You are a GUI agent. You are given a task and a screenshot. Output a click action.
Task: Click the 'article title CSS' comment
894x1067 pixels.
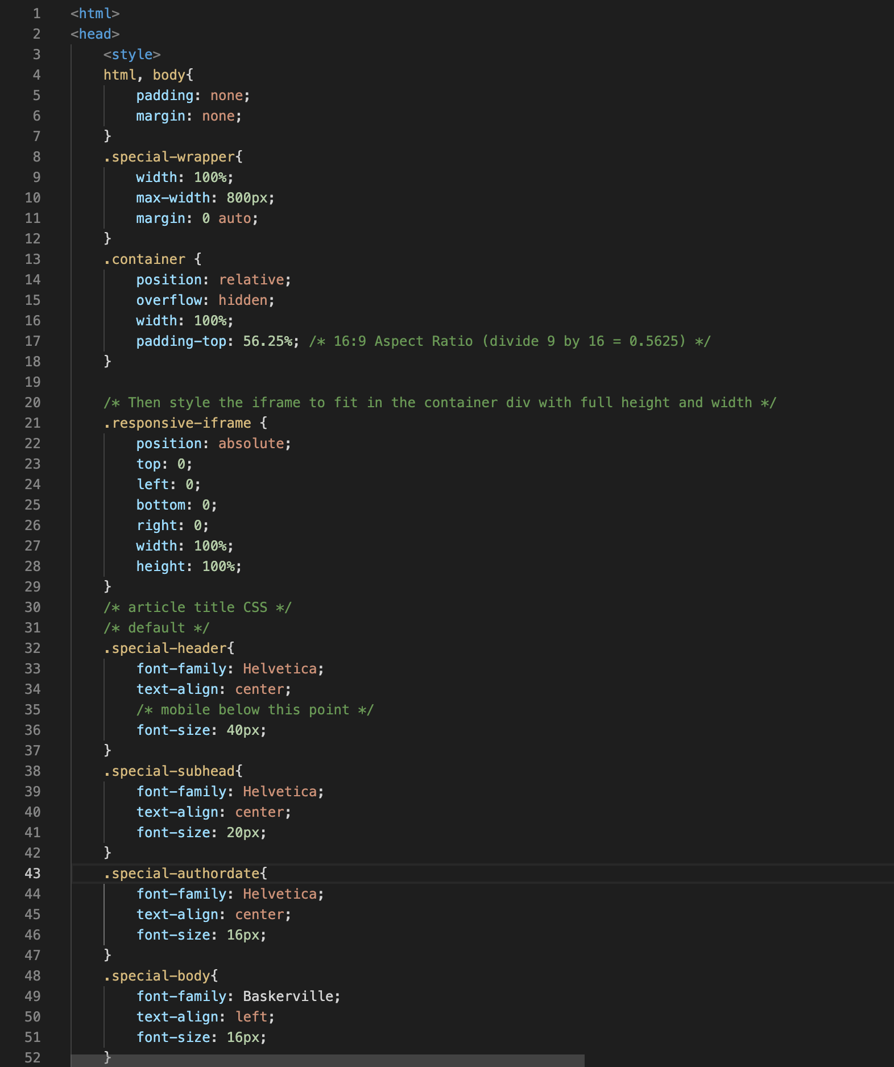click(x=197, y=607)
